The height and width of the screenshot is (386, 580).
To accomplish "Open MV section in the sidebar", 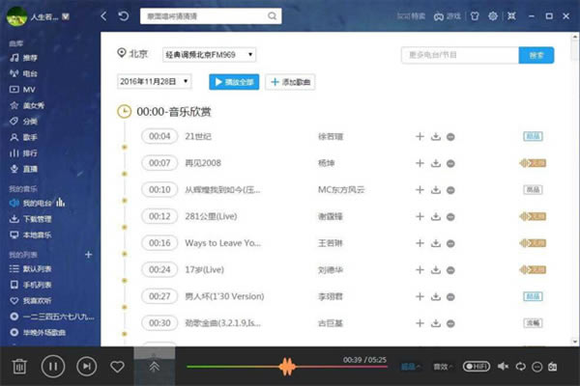I will (22, 90).
